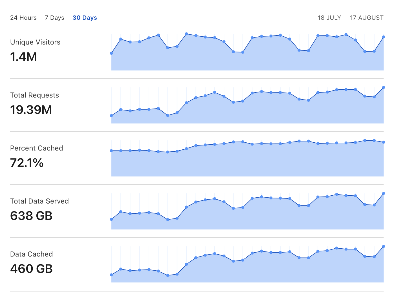
Task: Switch to the 24 Hours view
Action: (23, 18)
